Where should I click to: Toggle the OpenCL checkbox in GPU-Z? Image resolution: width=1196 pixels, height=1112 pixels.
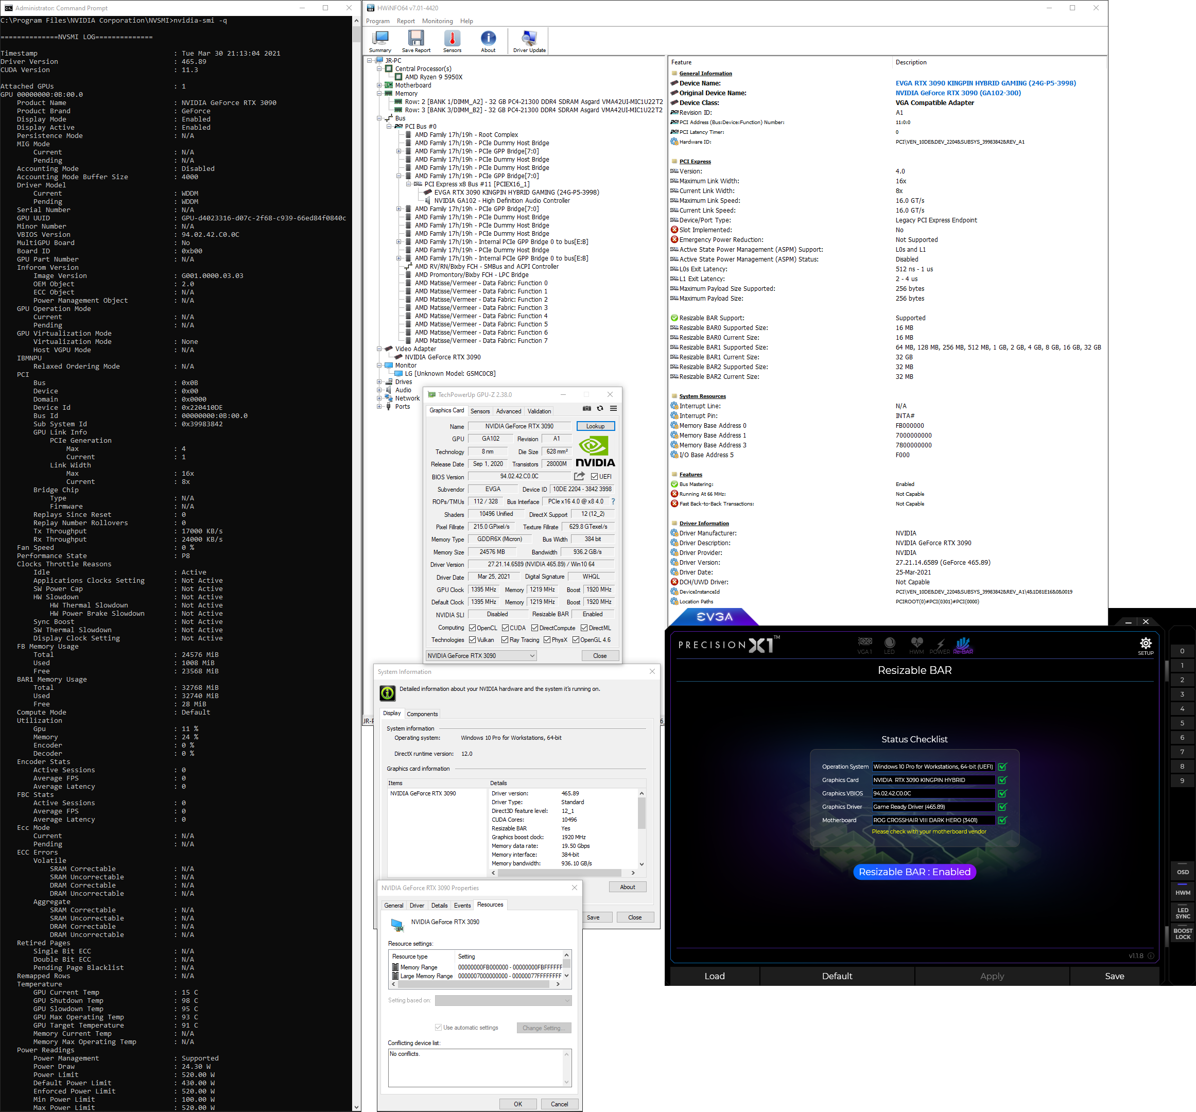(x=472, y=627)
